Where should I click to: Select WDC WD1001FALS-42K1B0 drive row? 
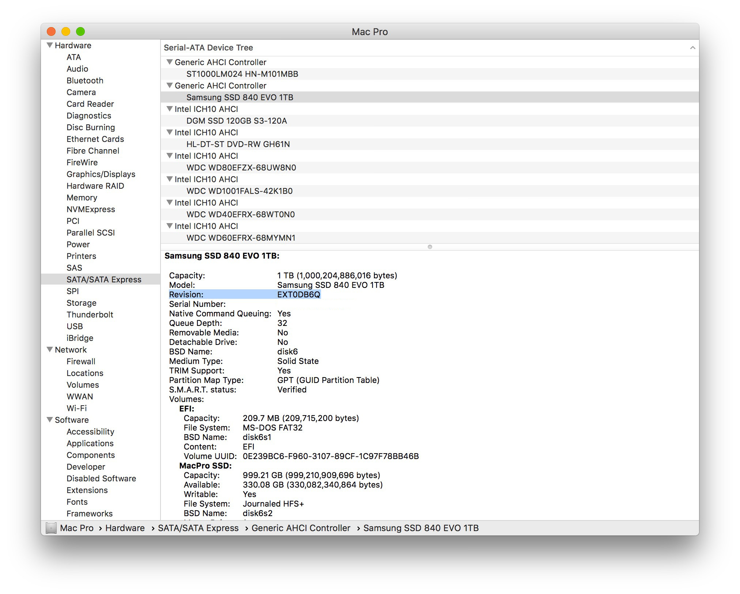click(430, 191)
